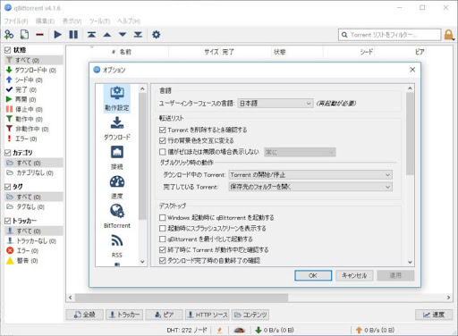458x336 pixels.
Task: Click the 速度 graph button
Action: pyautogui.click(x=434, y=315)
